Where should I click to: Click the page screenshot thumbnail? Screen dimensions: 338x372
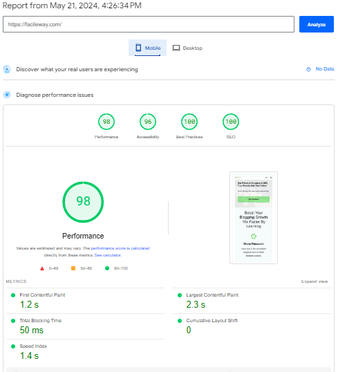pos(254,218)
